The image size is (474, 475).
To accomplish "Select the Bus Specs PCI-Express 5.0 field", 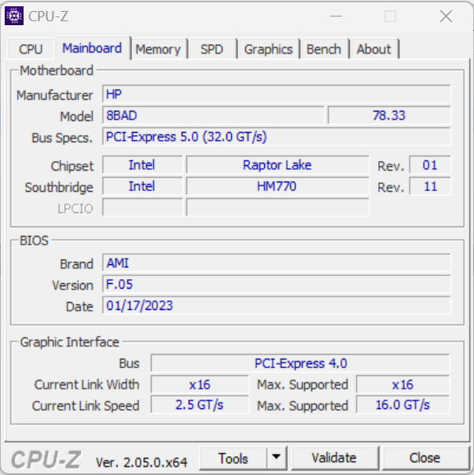I will pos(277,137).
